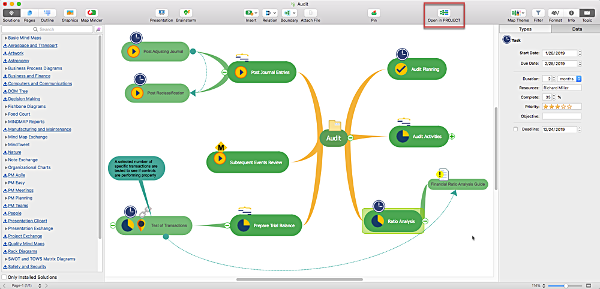Click the Pin toolbar icon
This screenshot has width=600, height=289.
point(374,13)
